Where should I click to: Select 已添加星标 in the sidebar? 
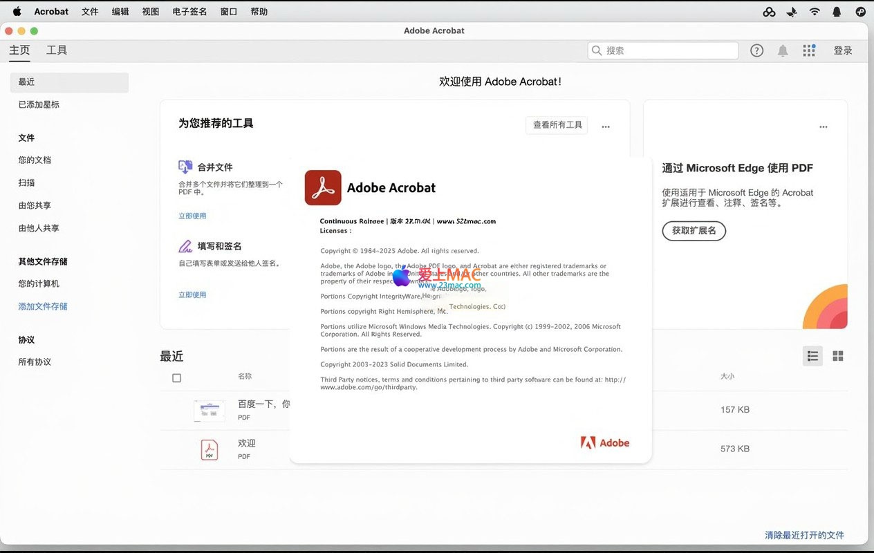click(39, 104)
